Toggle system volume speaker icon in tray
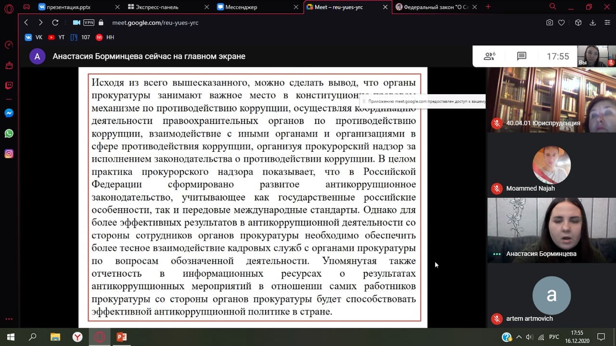The height and width of the screenshot is (346, 616). [x=530, y=337]
